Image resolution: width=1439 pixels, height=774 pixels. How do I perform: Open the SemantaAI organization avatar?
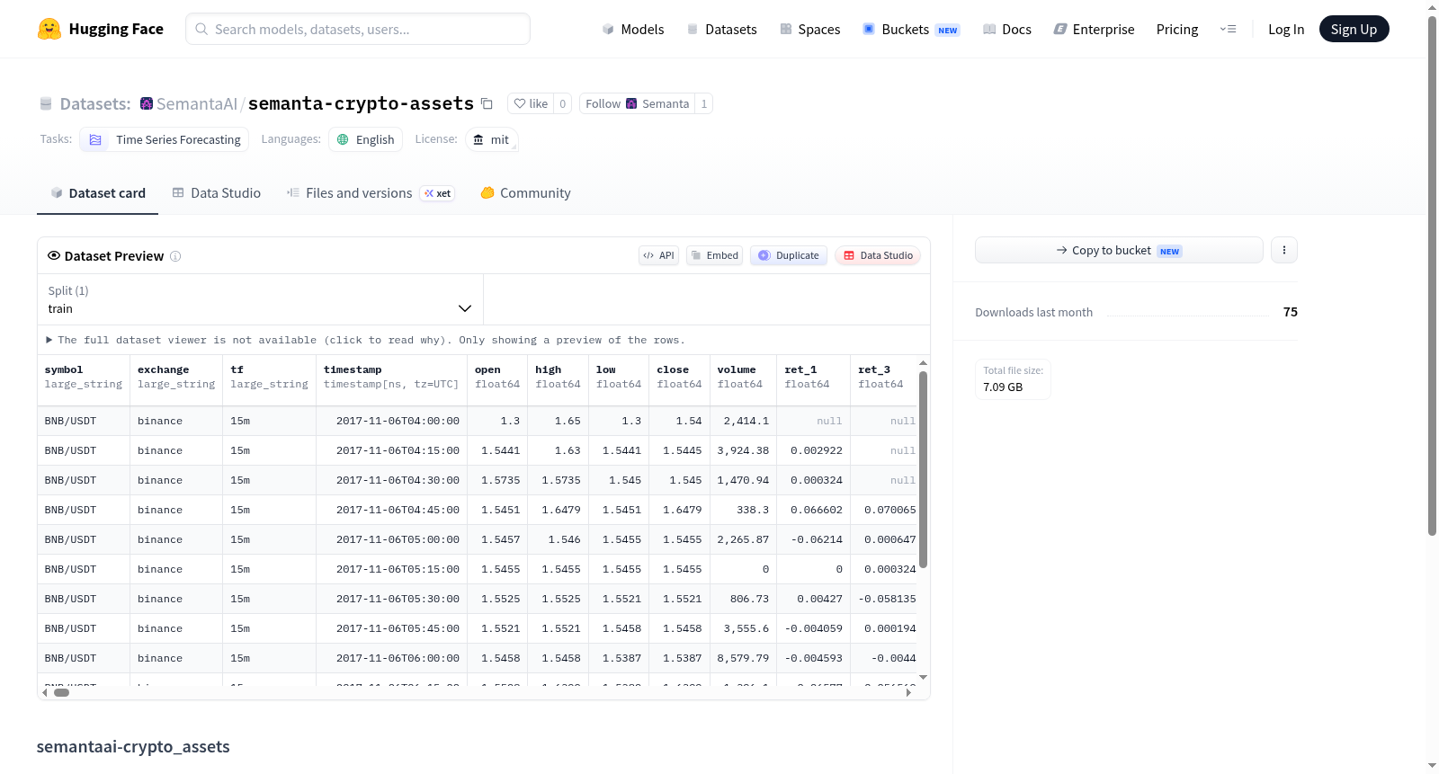click(x=147, y=103)
